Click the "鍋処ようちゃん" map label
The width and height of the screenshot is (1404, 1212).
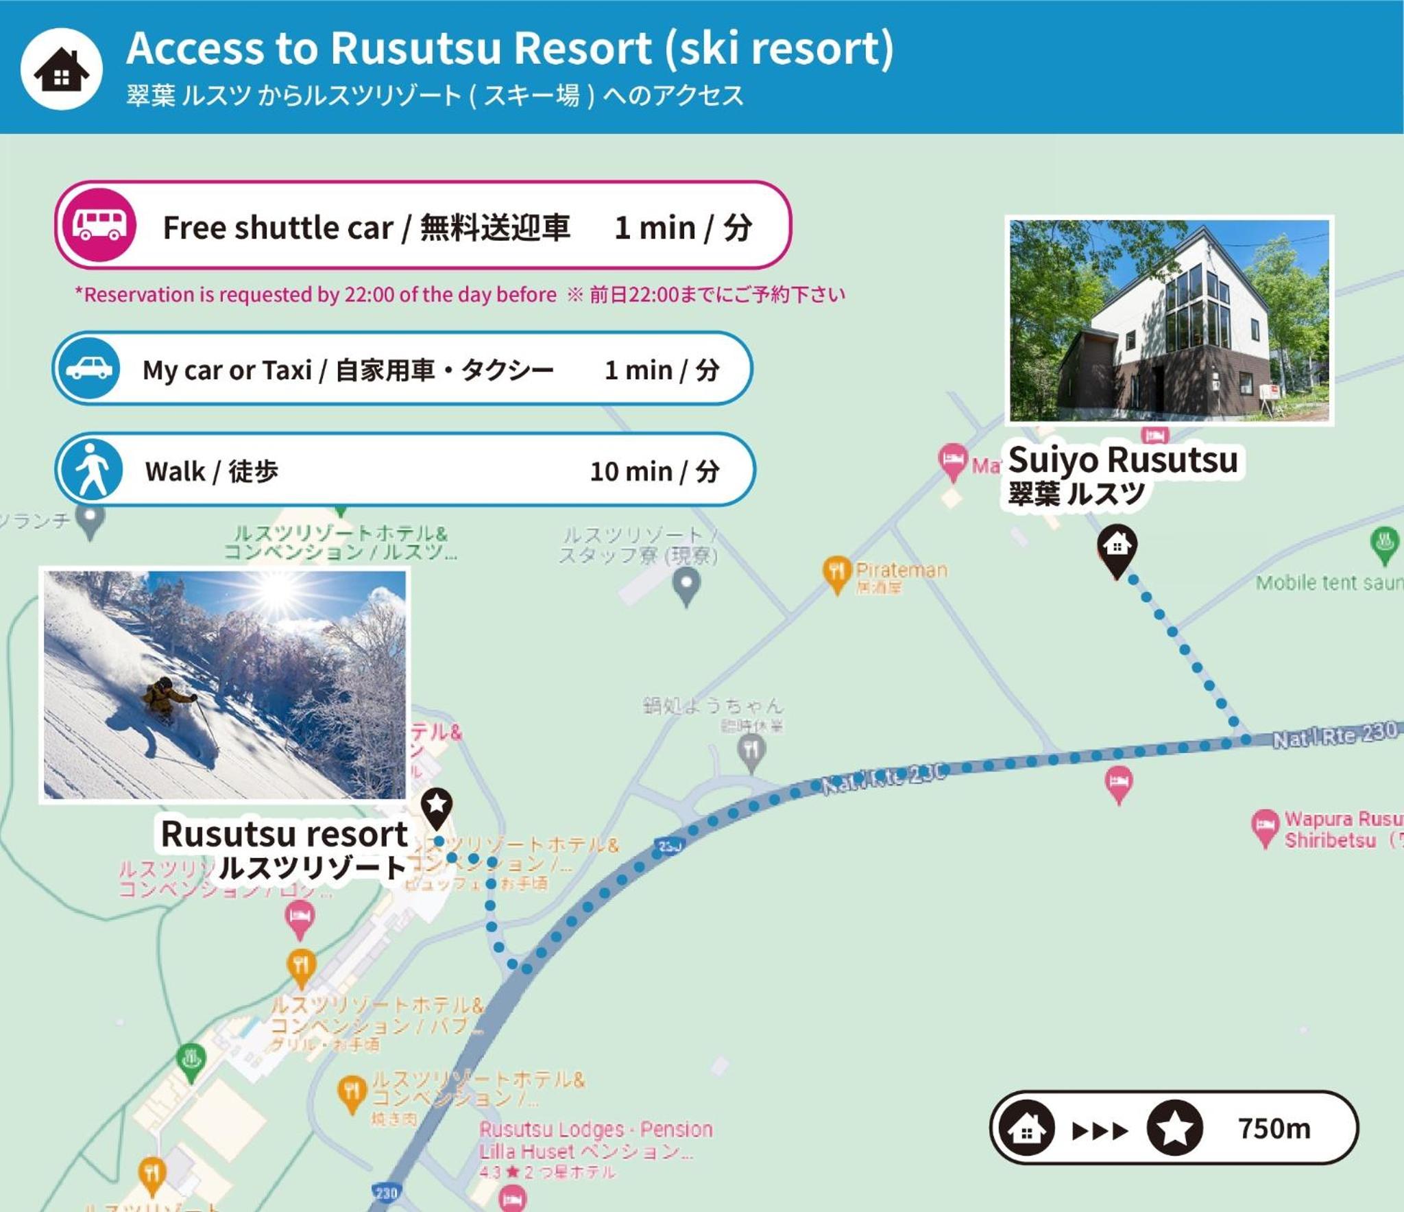click(713, 705)
